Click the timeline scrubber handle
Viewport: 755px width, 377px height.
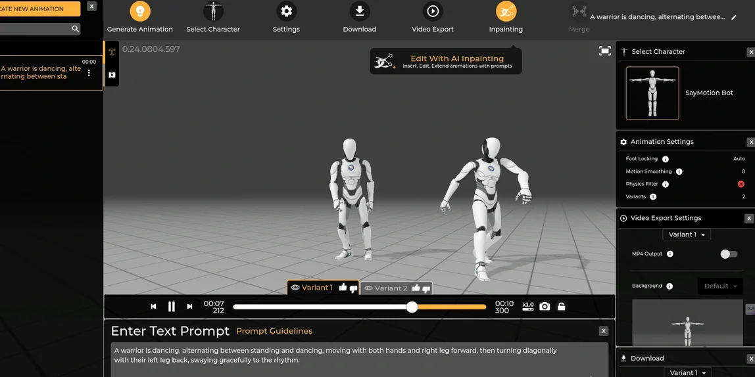pos(412,307)
